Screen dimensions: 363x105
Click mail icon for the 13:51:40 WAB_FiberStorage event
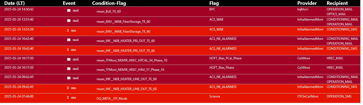pos(69,21)
